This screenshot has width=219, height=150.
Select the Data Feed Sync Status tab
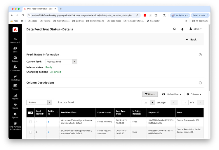coord(40,9)
